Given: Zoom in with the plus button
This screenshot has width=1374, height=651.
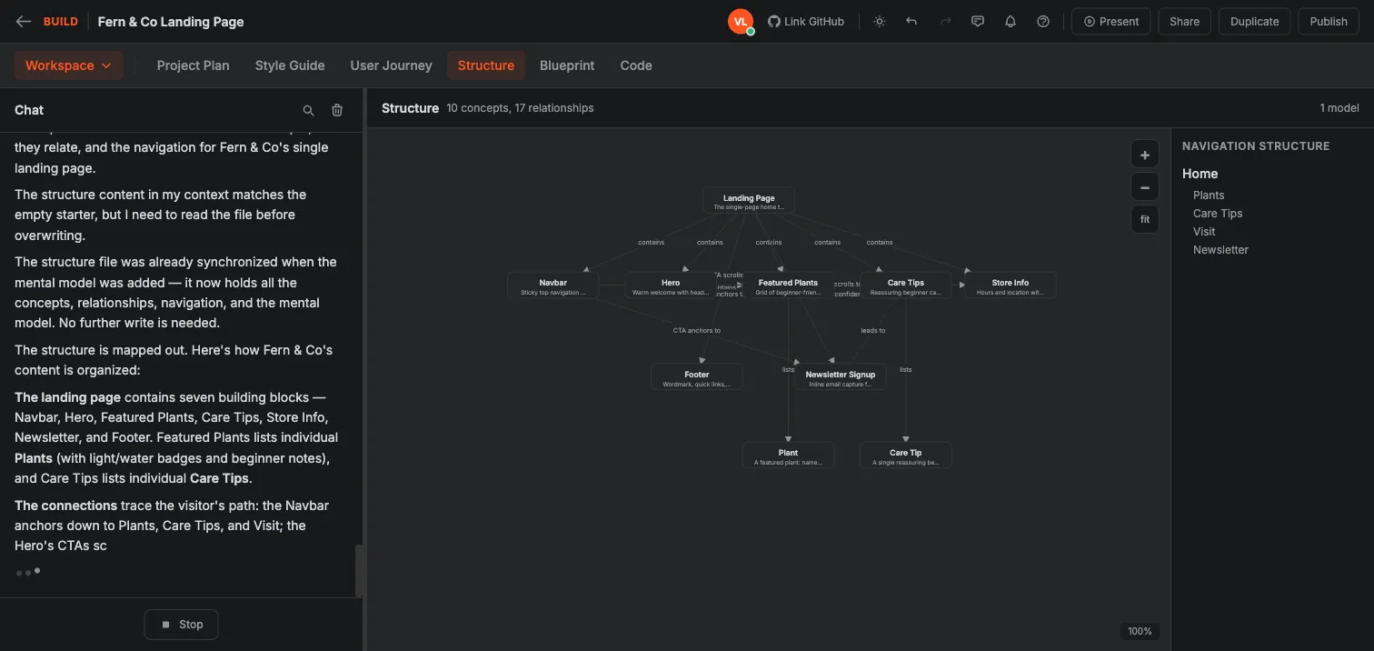Looking at the screenshot, I should (x=1145, y=155).
